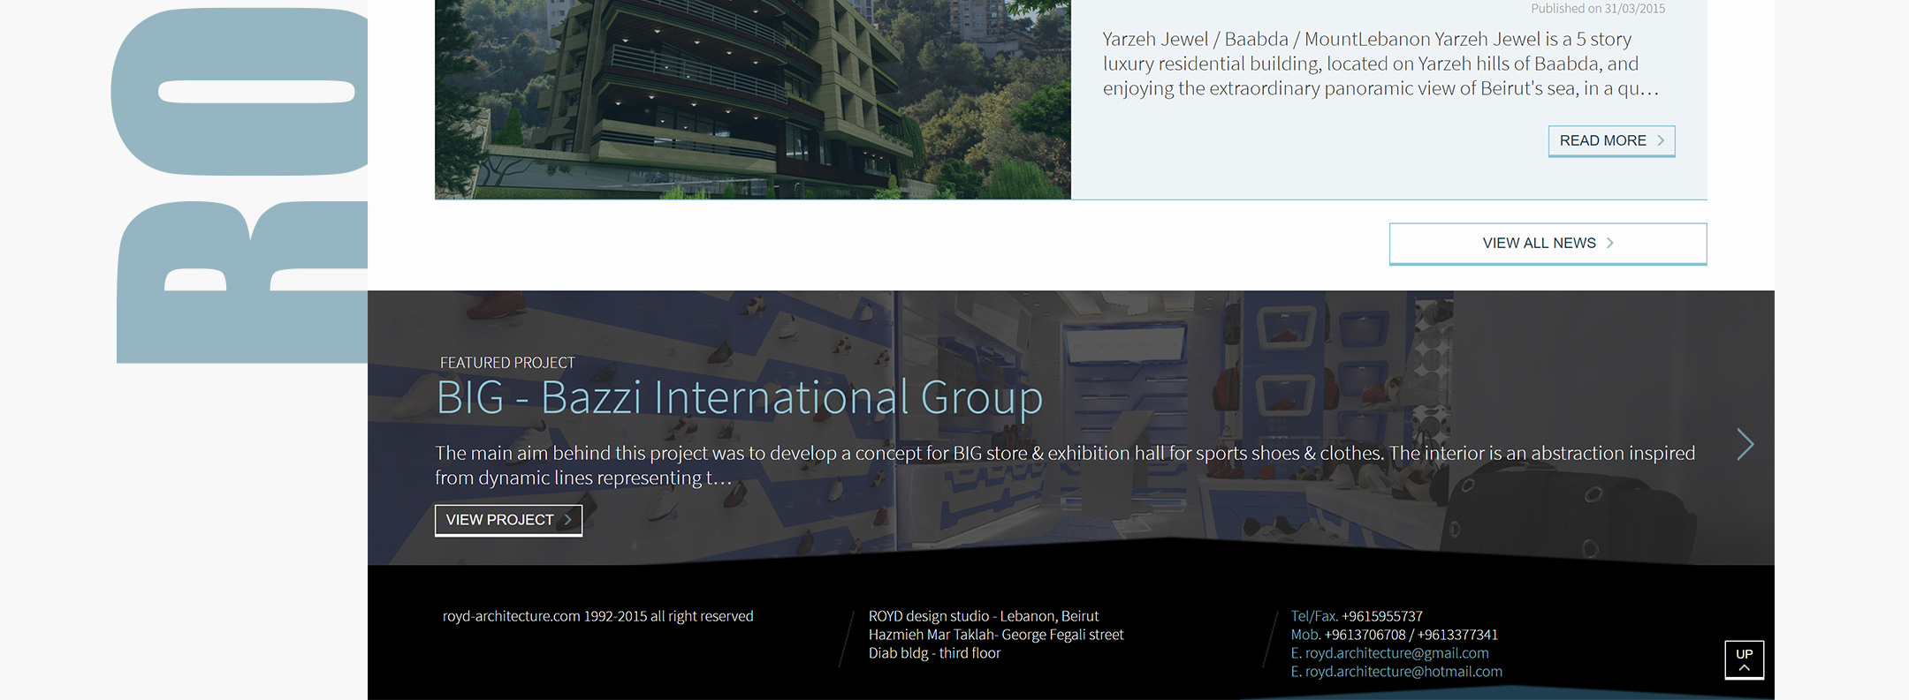Click the Tel/Fax number +9615955737
Image resolution: width=1909 pixels, height=700 pixels.
[1382, 616]
